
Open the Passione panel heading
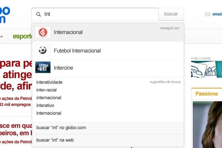(207, 94)
